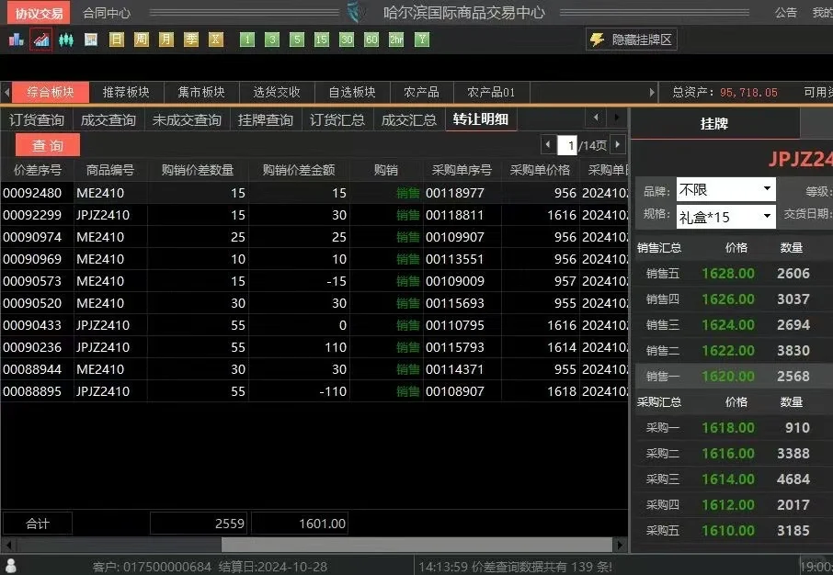Click the teal volume bars icon
The width and height of the screenshot is (833, 575).
pos(67,39)
